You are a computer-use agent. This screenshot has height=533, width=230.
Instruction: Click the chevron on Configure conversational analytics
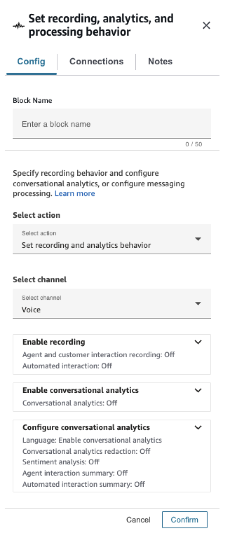198,428
